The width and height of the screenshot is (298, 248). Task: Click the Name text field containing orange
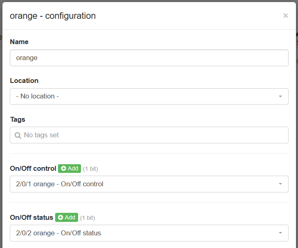(149, 58)
